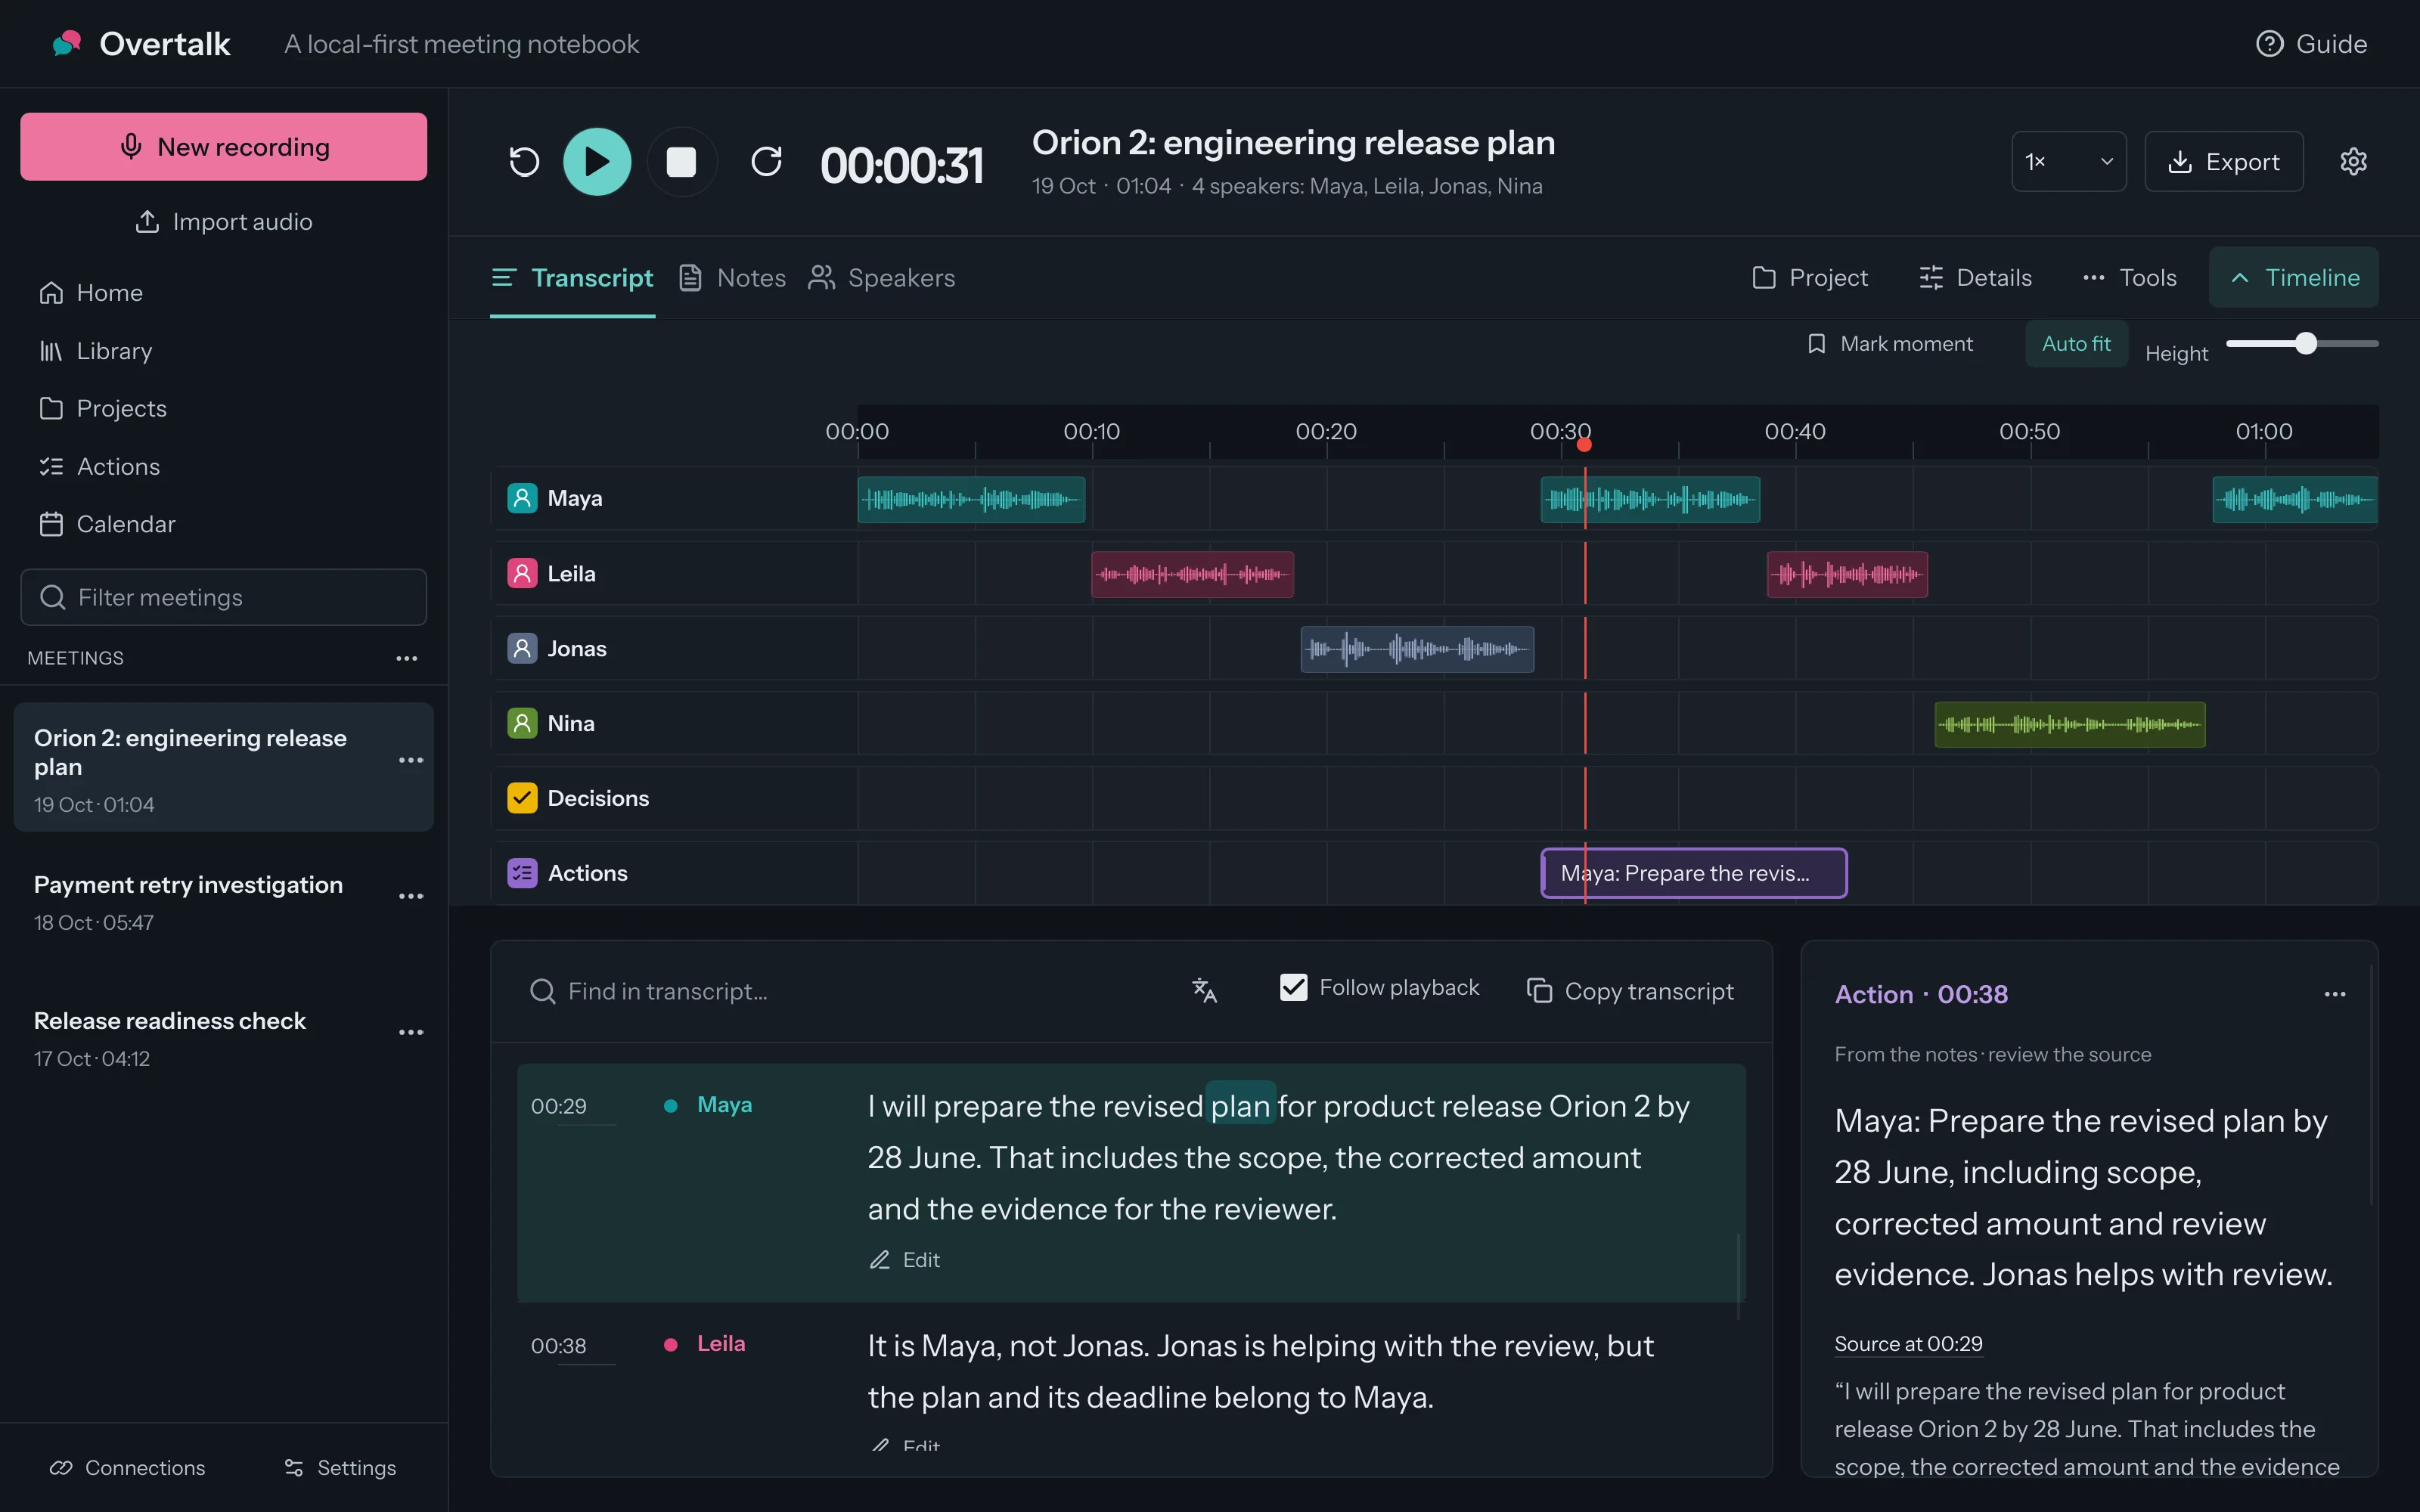Select the Release readiness check meeting
The image size is (2420, 1512).
click(223, 1038)
